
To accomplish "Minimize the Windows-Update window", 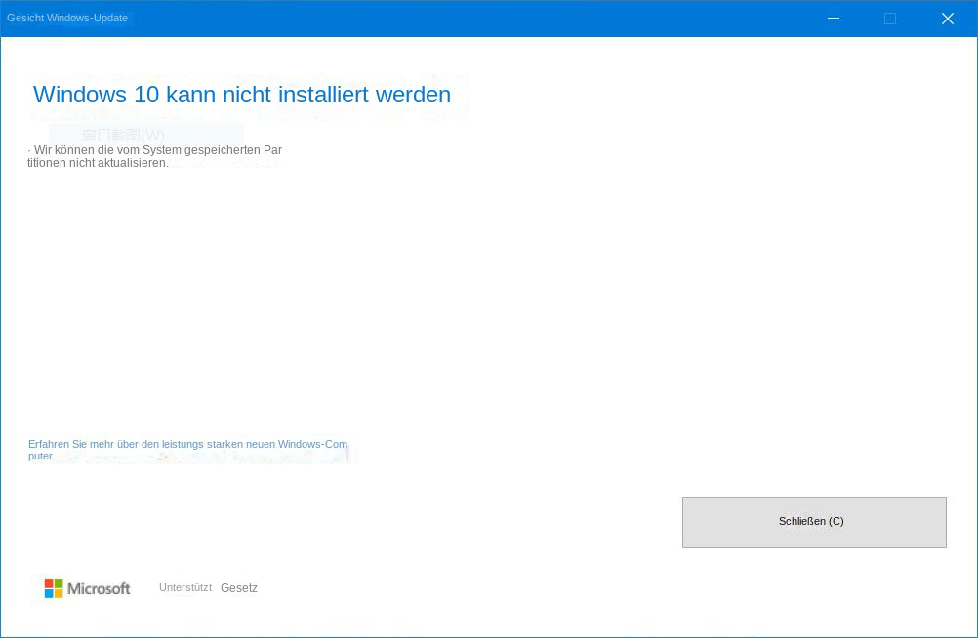I will click(x=834, y=19).
